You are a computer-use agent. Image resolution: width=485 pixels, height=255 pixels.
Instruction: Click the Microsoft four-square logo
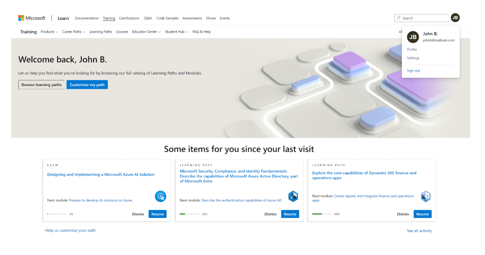click(20, 18)
